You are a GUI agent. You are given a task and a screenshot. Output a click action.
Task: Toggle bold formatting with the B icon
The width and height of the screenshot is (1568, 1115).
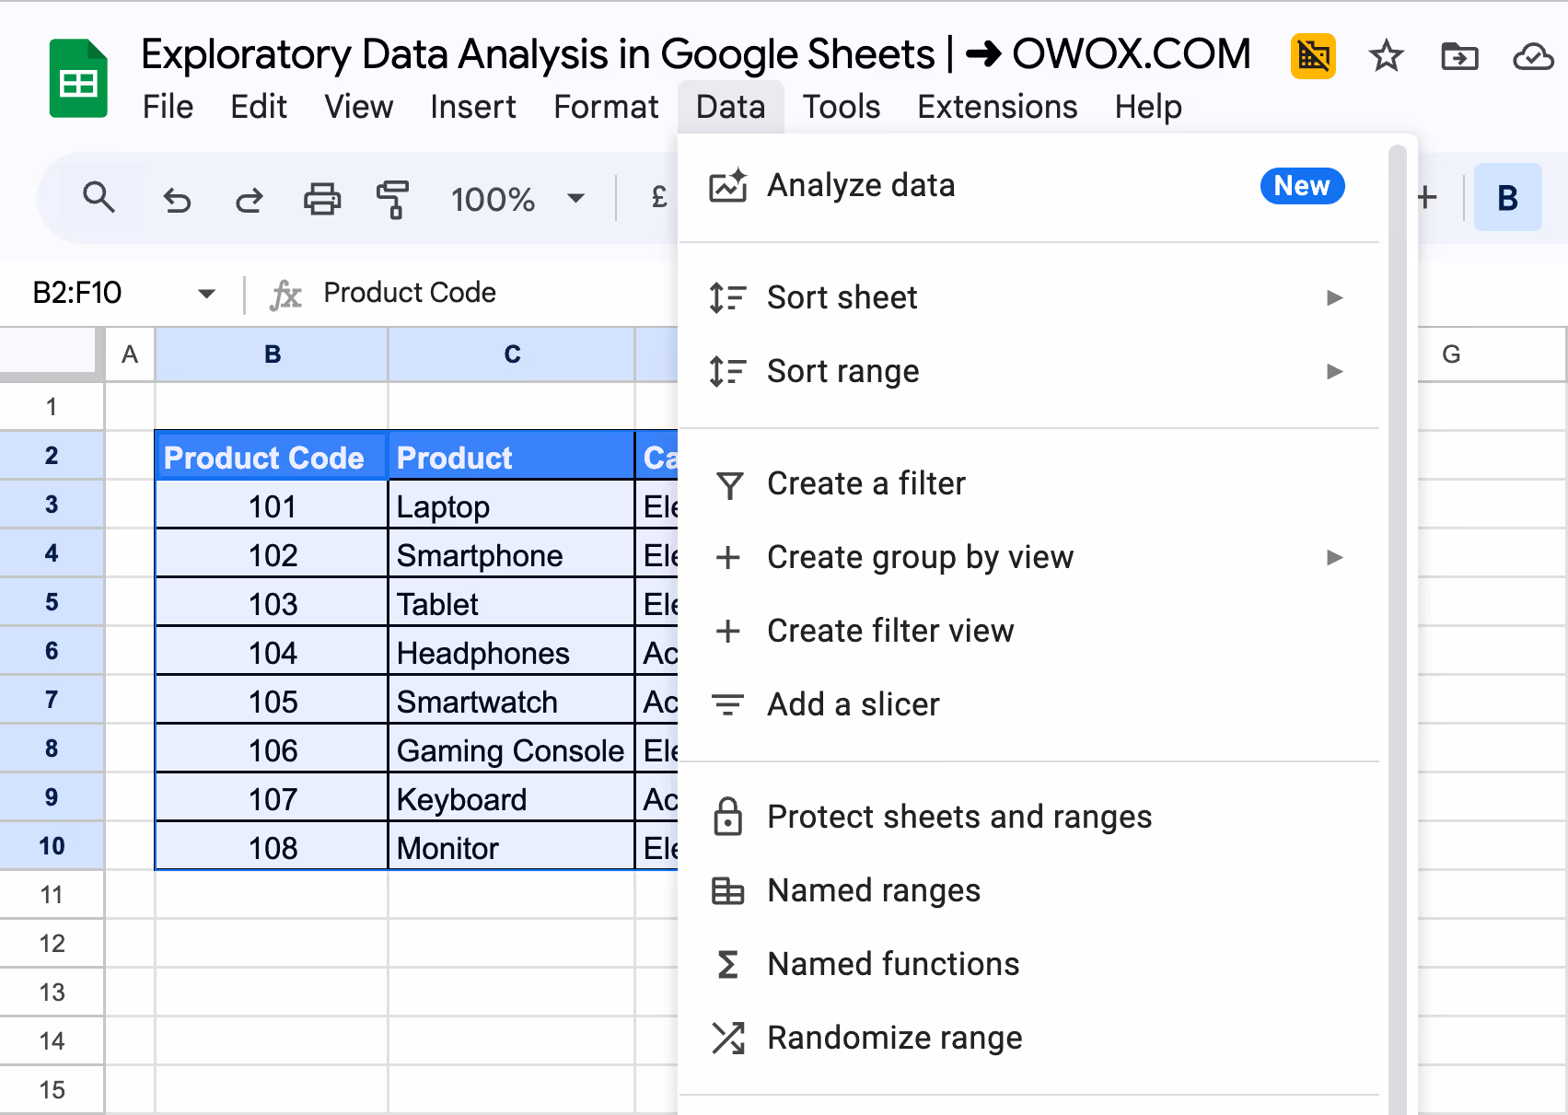point(1507,197)
